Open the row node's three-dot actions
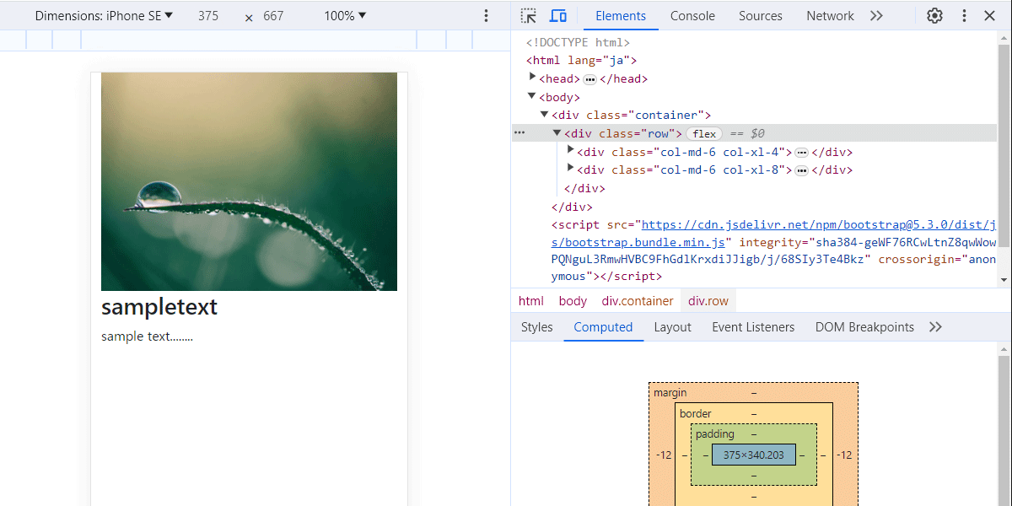 (519, 132)
